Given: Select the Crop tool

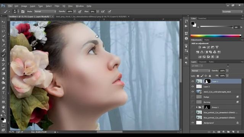Looking at the screenshot, I should 3,40.
